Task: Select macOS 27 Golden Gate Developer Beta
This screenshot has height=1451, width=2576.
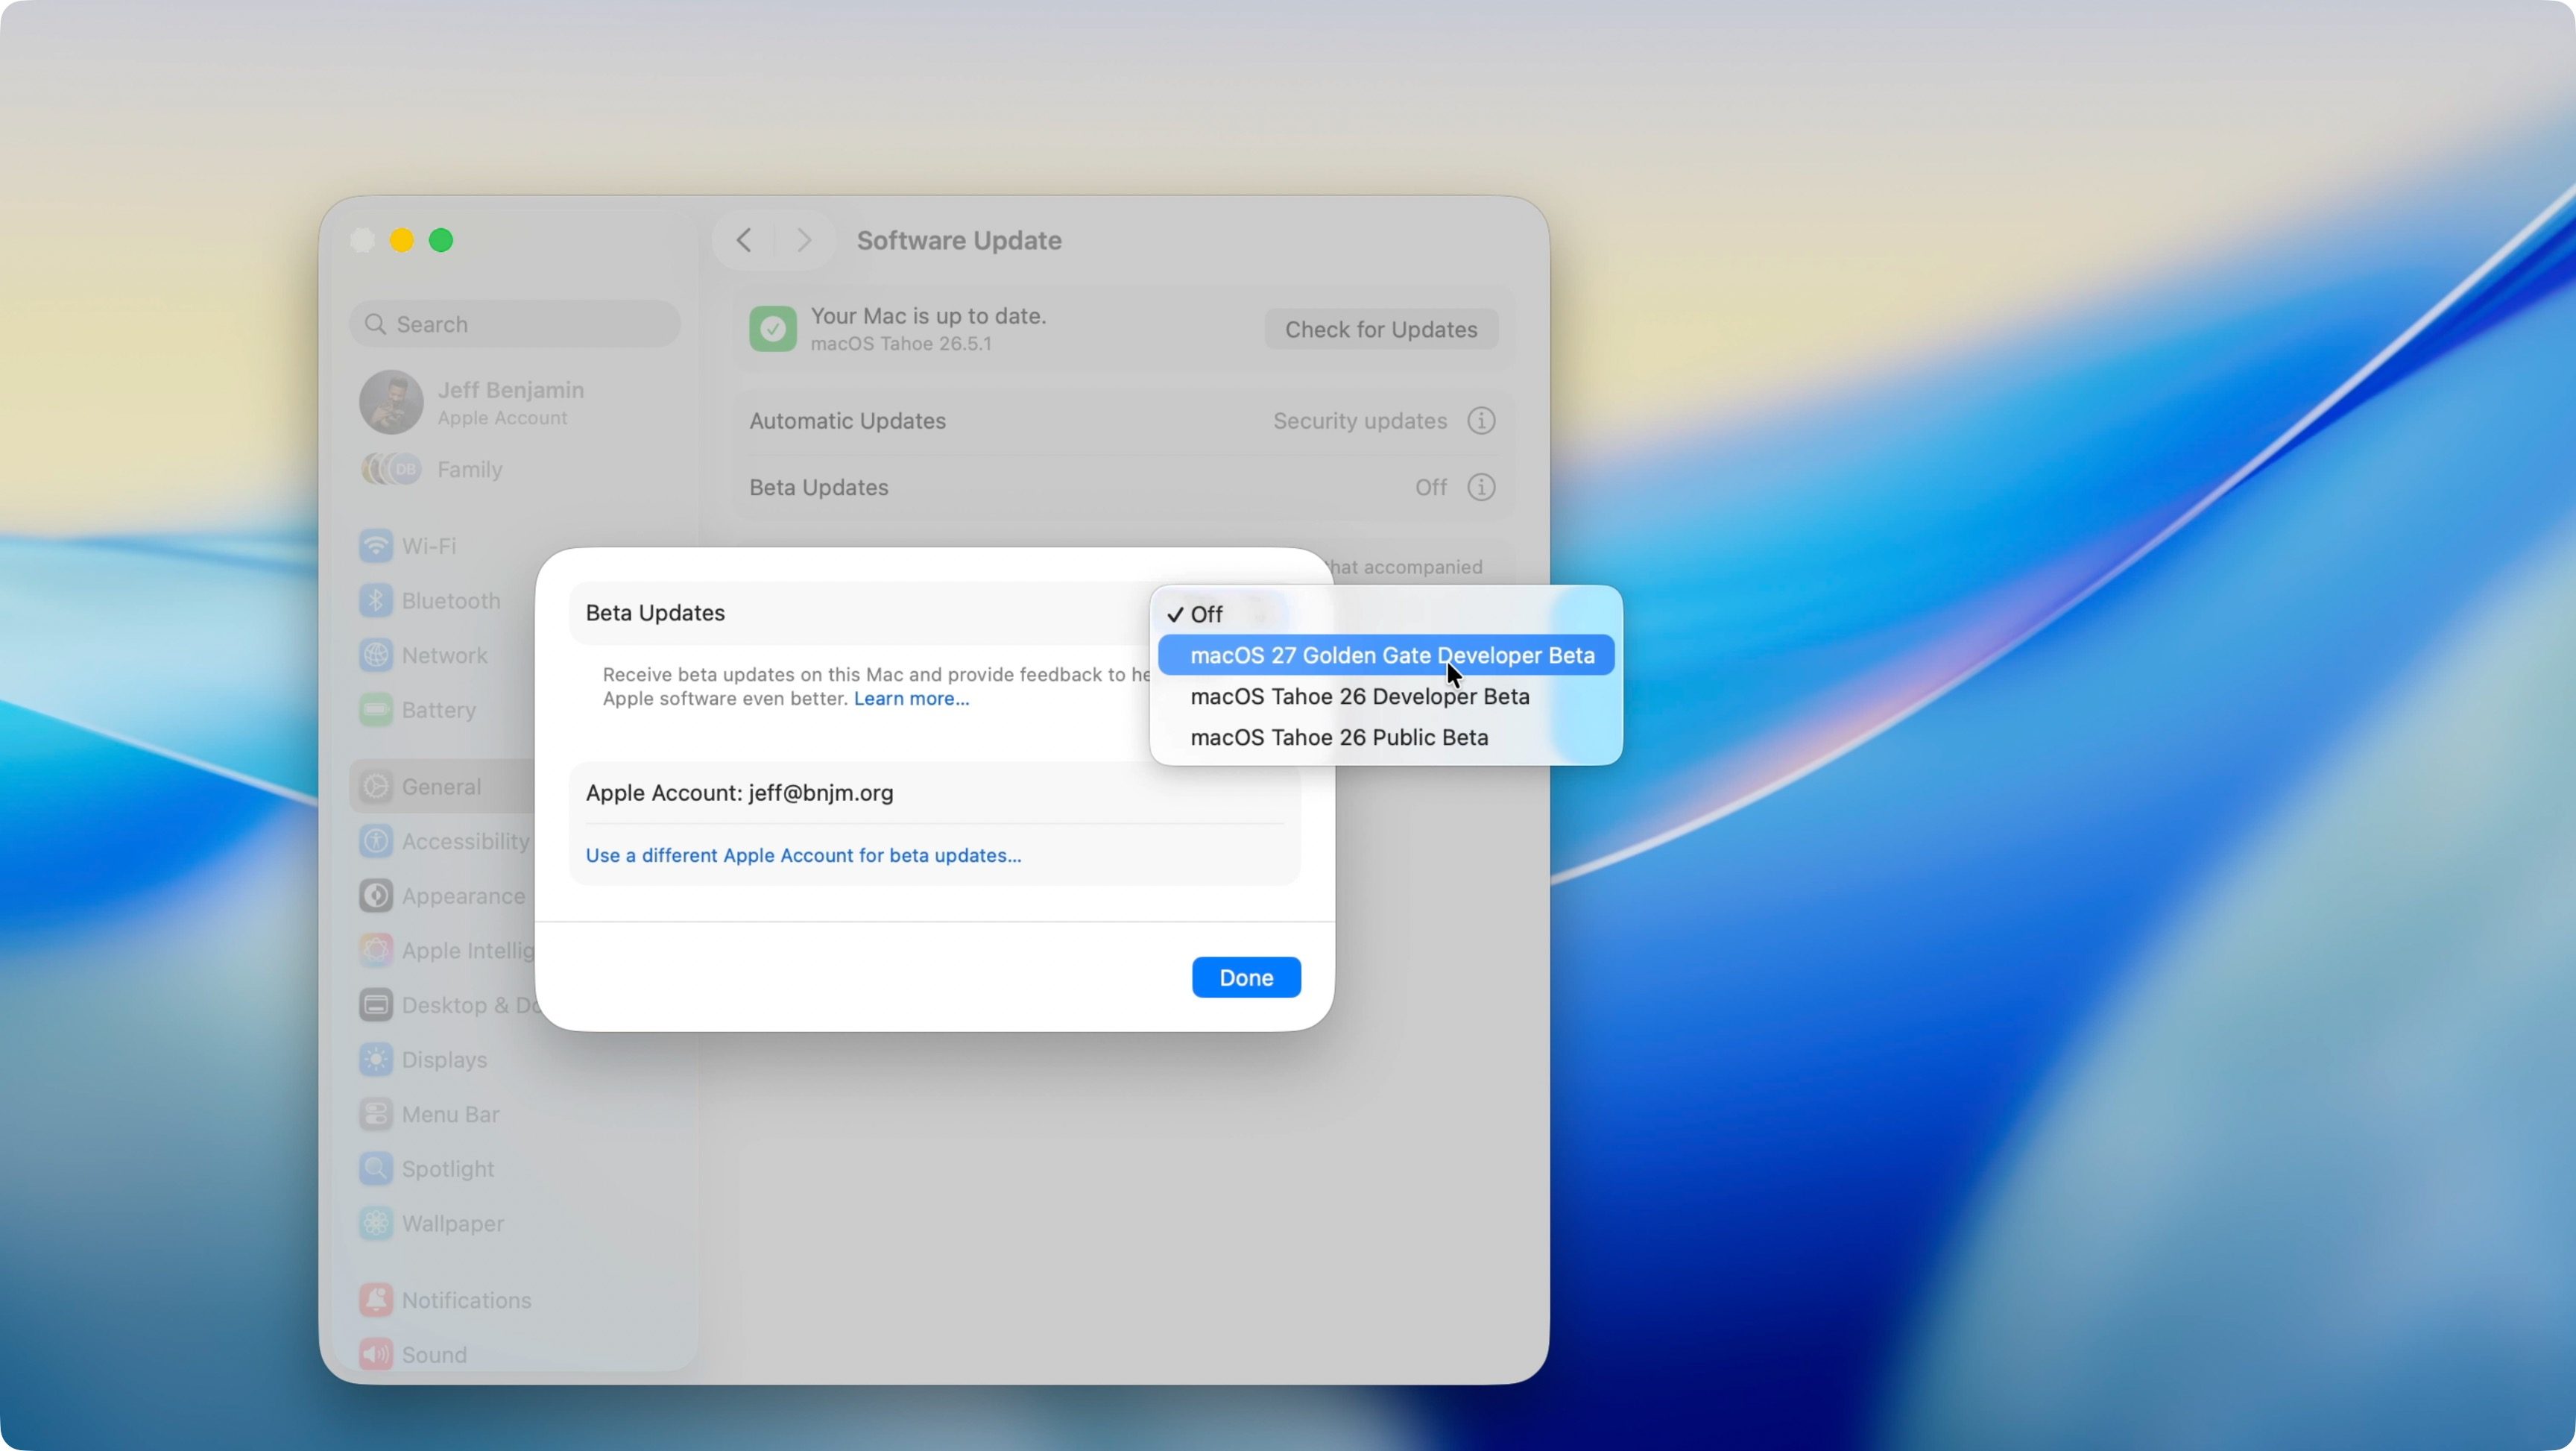Action: [x=1386, y=655]
